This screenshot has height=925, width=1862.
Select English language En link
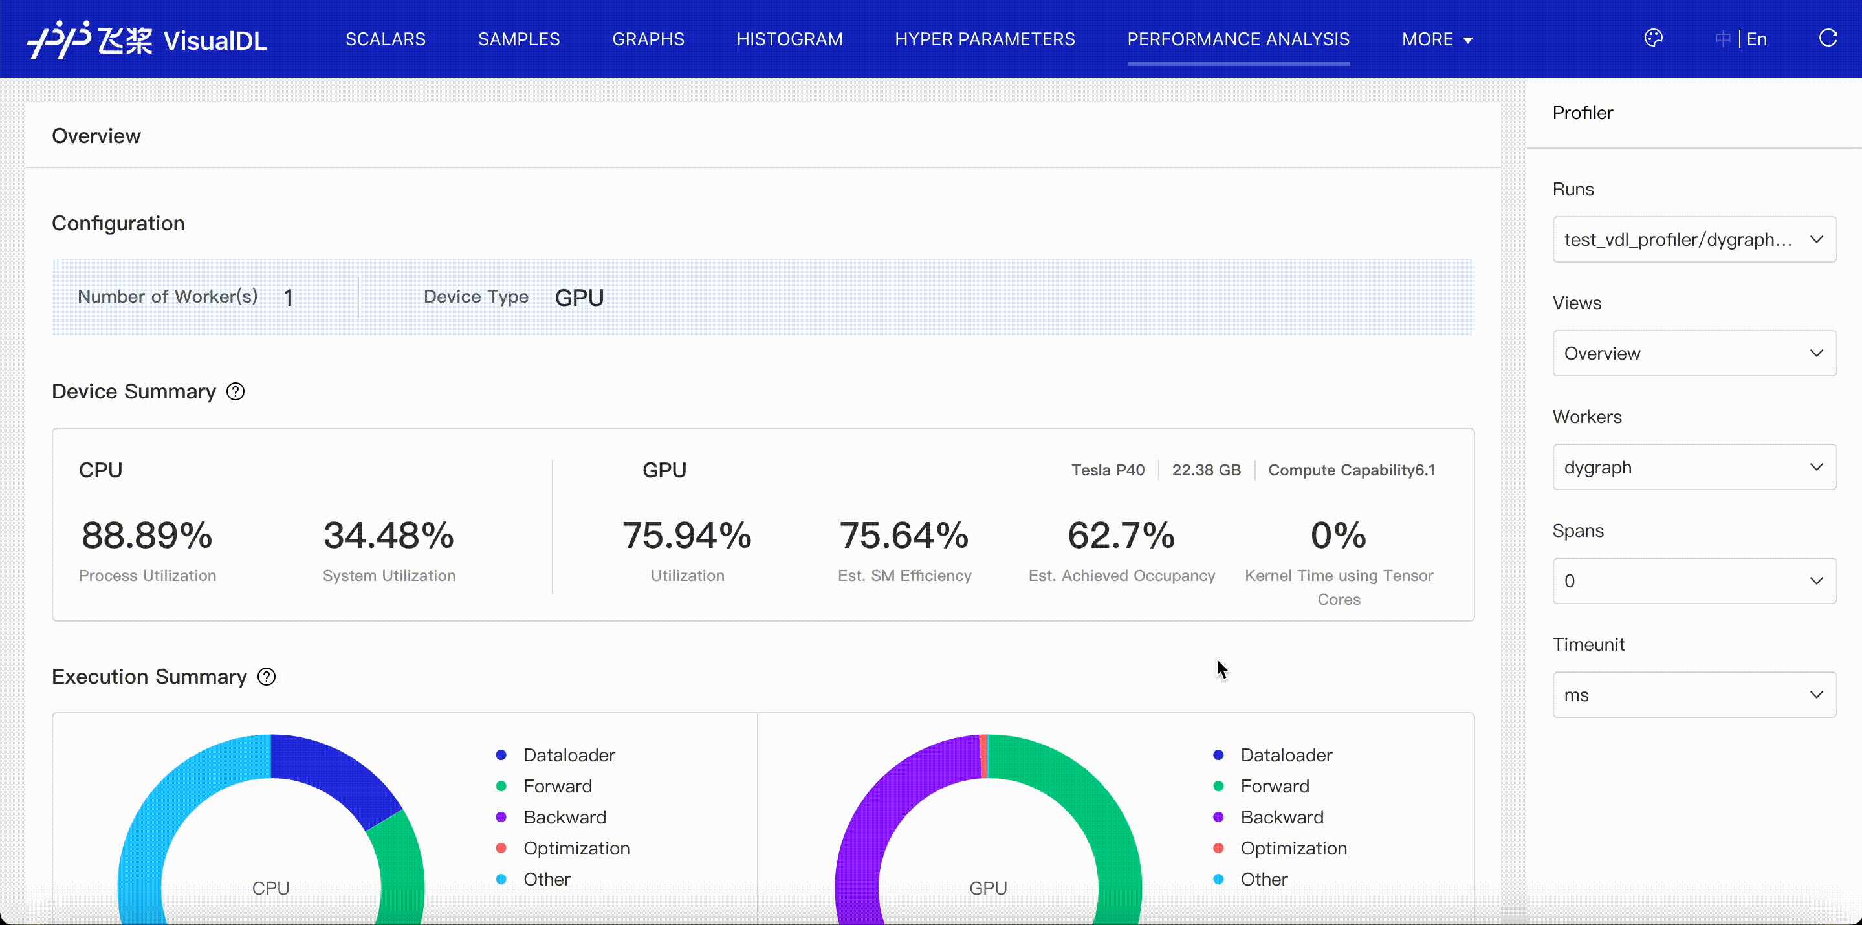coord(1757,39)
